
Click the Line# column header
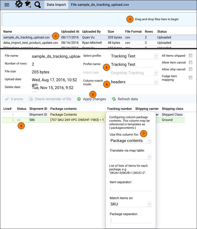pyautogui.click(x=7, y=109)
